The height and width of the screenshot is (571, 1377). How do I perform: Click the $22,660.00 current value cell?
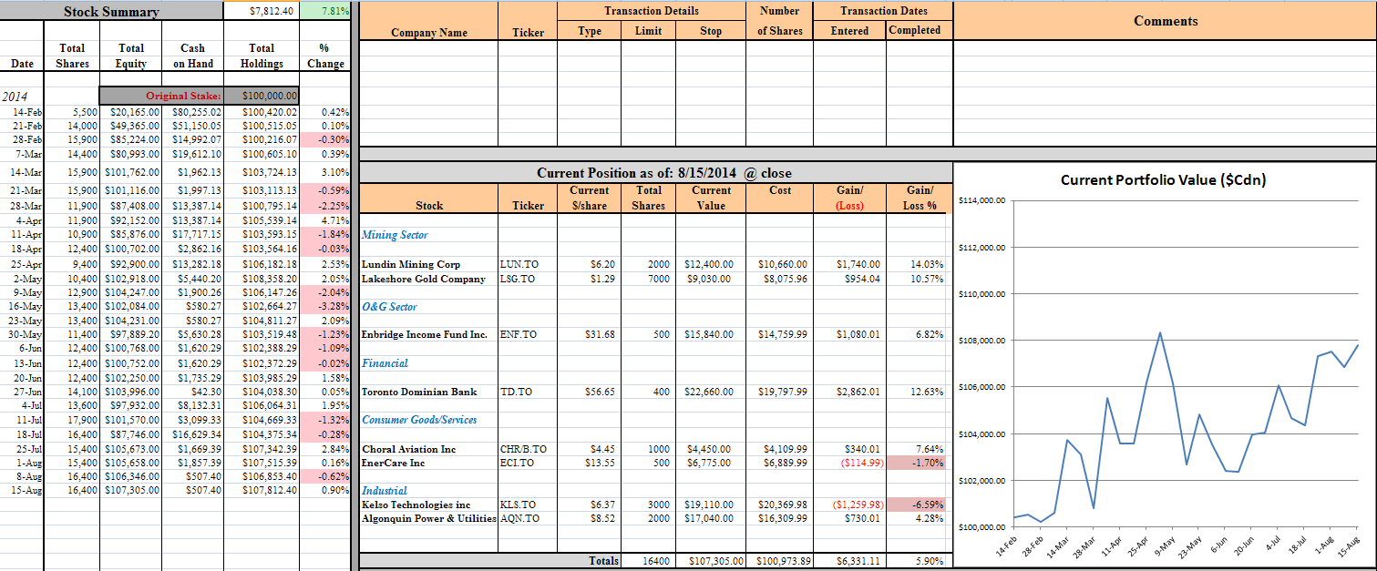(x=710, y=392)
